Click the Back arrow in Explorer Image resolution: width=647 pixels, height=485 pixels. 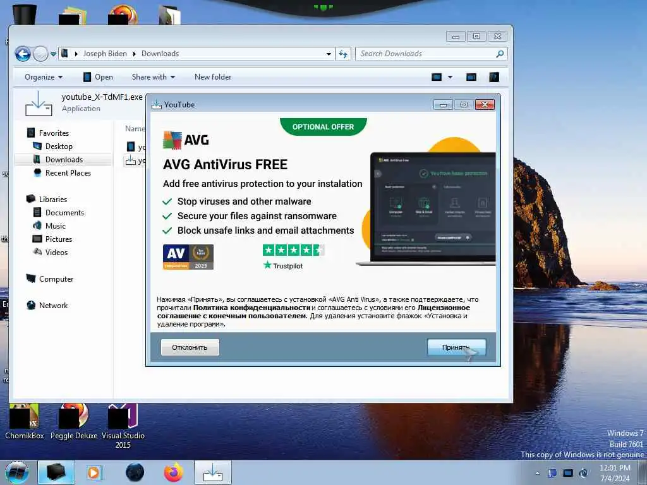[23, 54]
